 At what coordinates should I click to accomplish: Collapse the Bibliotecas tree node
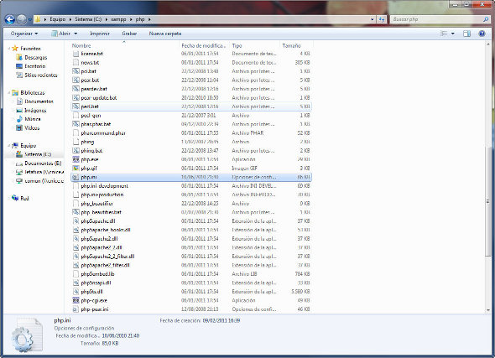click(9, 93)
